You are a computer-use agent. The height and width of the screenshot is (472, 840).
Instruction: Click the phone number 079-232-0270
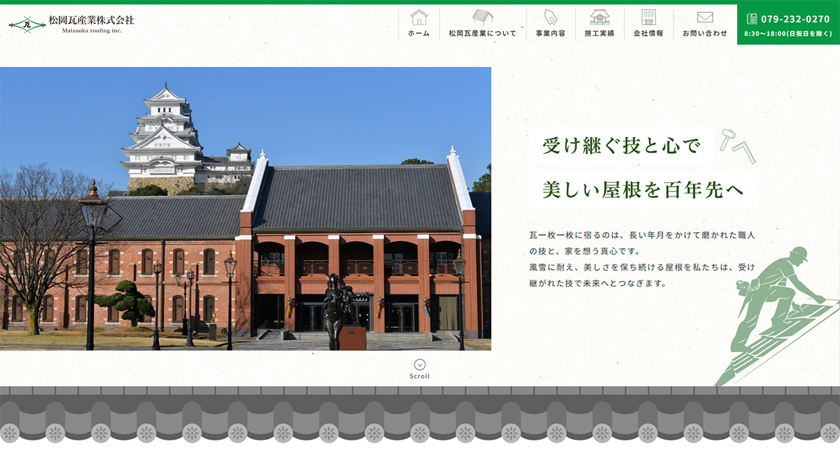pos(795,19)
